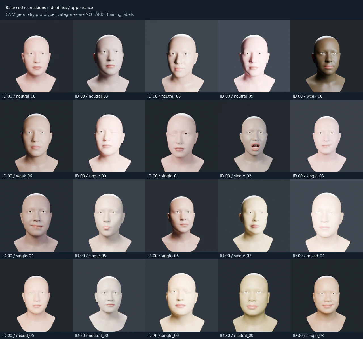Click the caption "ID 00 / single_06"
363x339 pixels.
tap(163, 256)
